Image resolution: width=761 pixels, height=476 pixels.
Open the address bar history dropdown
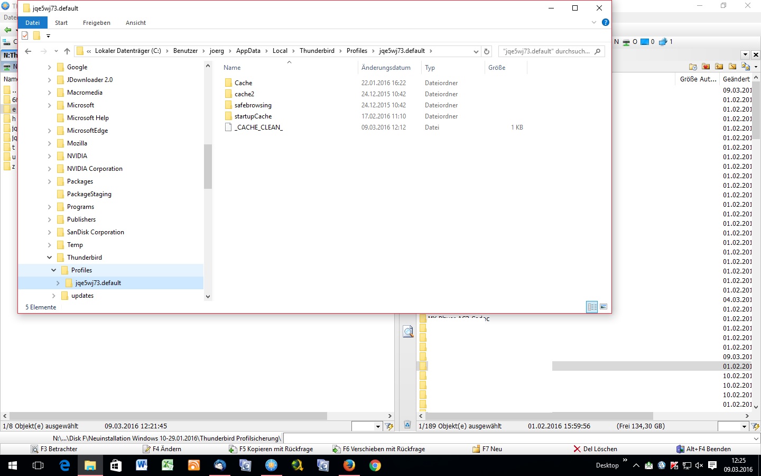click(476, 51)
